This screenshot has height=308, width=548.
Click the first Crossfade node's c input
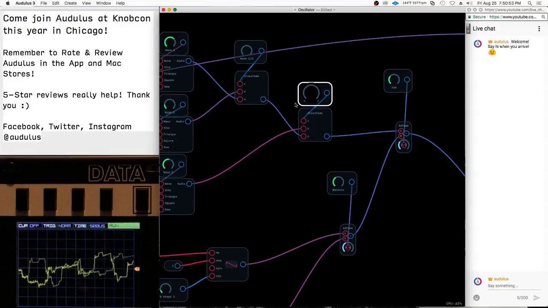click(240, 84)
